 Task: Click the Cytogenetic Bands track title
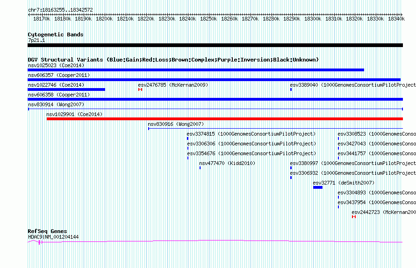pos(56,34)
